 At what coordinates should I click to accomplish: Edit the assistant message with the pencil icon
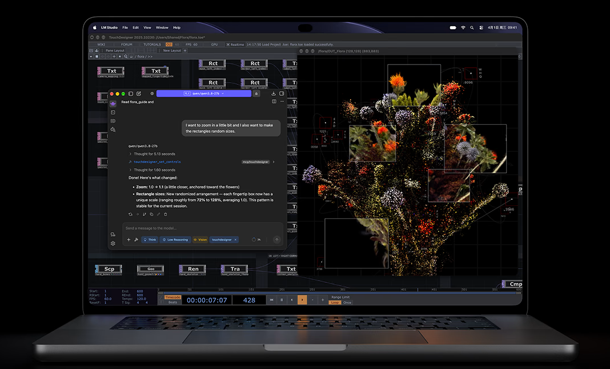point(158,214)
